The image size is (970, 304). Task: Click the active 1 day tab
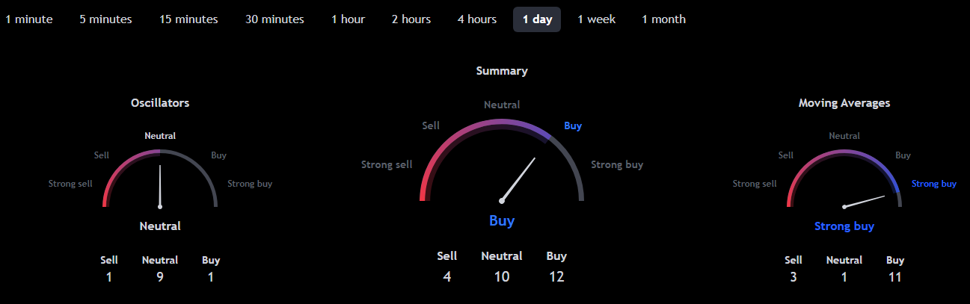pos(537,19)
